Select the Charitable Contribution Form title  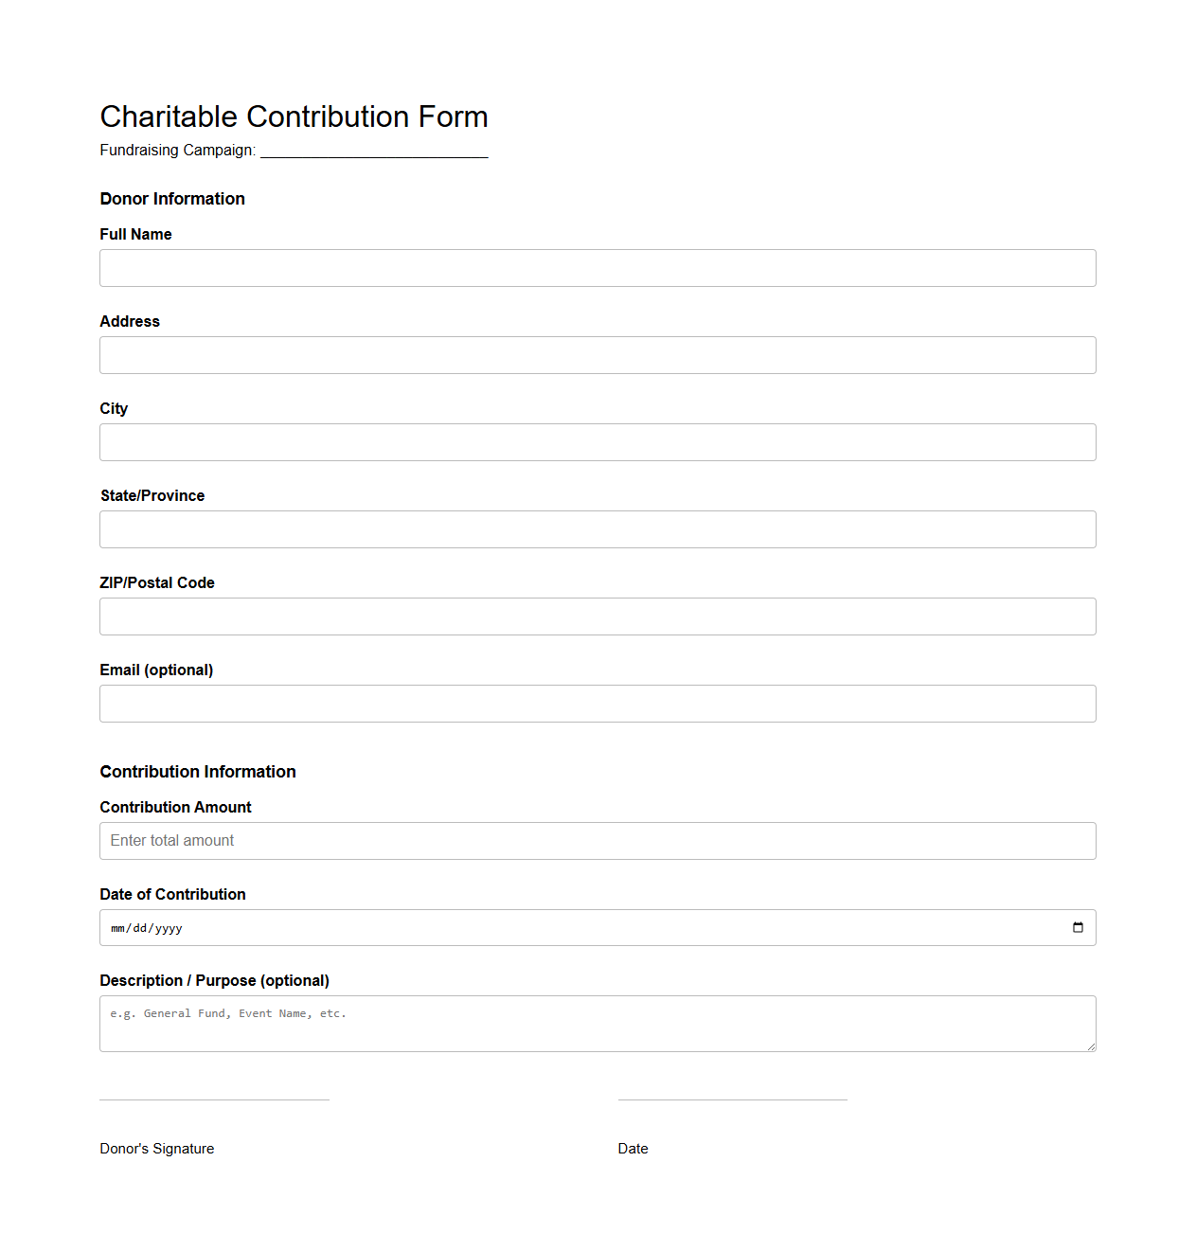pos(294,116)
